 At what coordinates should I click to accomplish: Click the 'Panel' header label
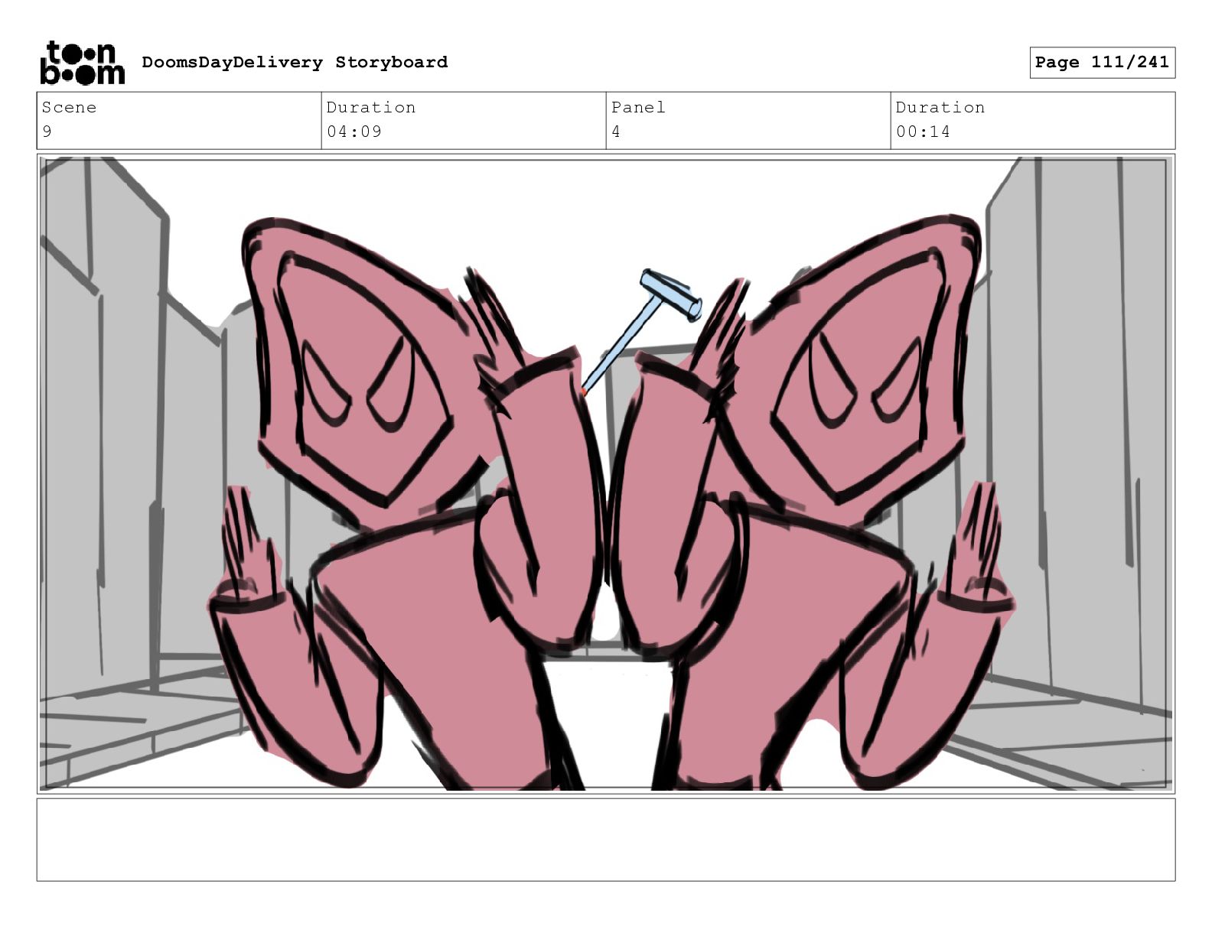pos(638,107)
